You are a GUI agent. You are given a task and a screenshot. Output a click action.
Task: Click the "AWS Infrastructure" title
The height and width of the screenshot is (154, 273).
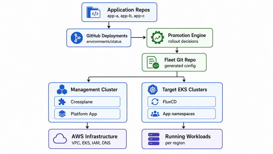click(95, 136)
